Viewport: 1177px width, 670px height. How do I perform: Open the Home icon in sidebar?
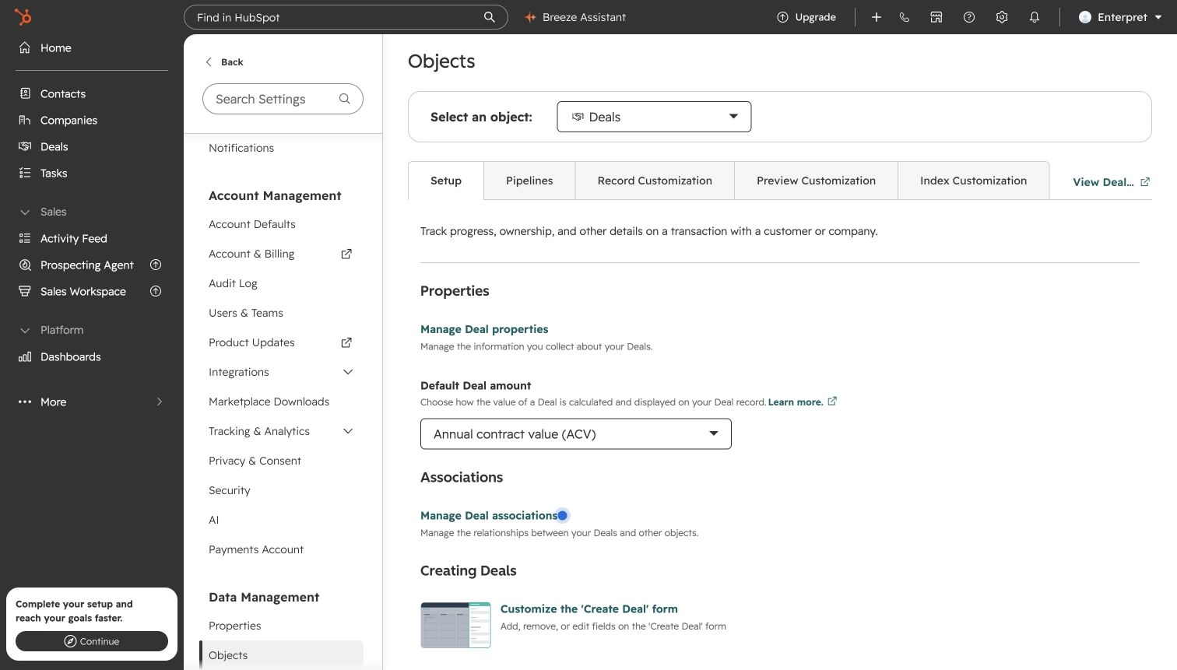(25, 47)
